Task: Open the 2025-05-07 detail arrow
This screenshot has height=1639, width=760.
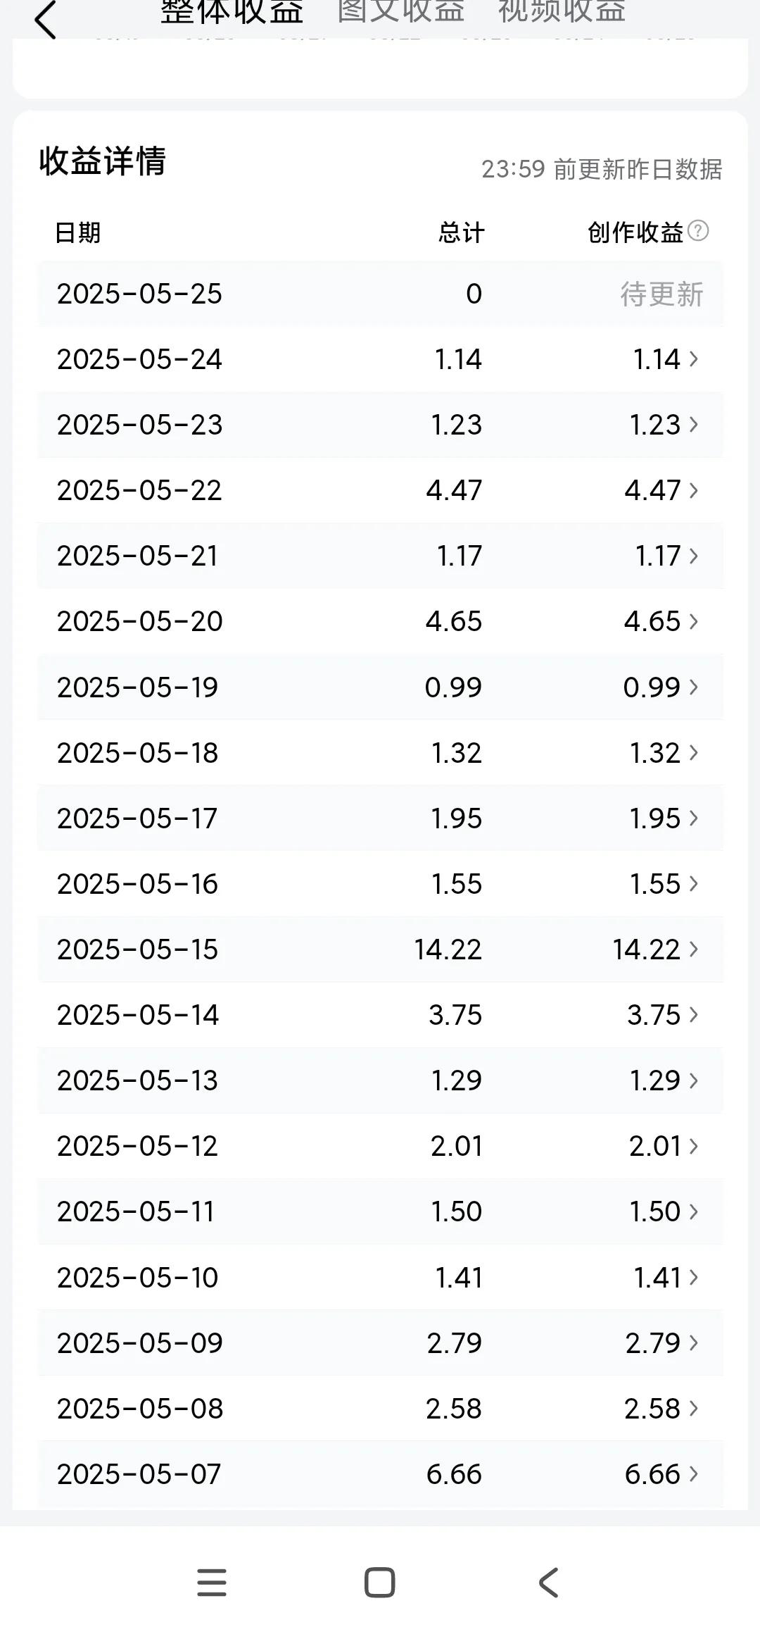Action: tap(694, 1473)
